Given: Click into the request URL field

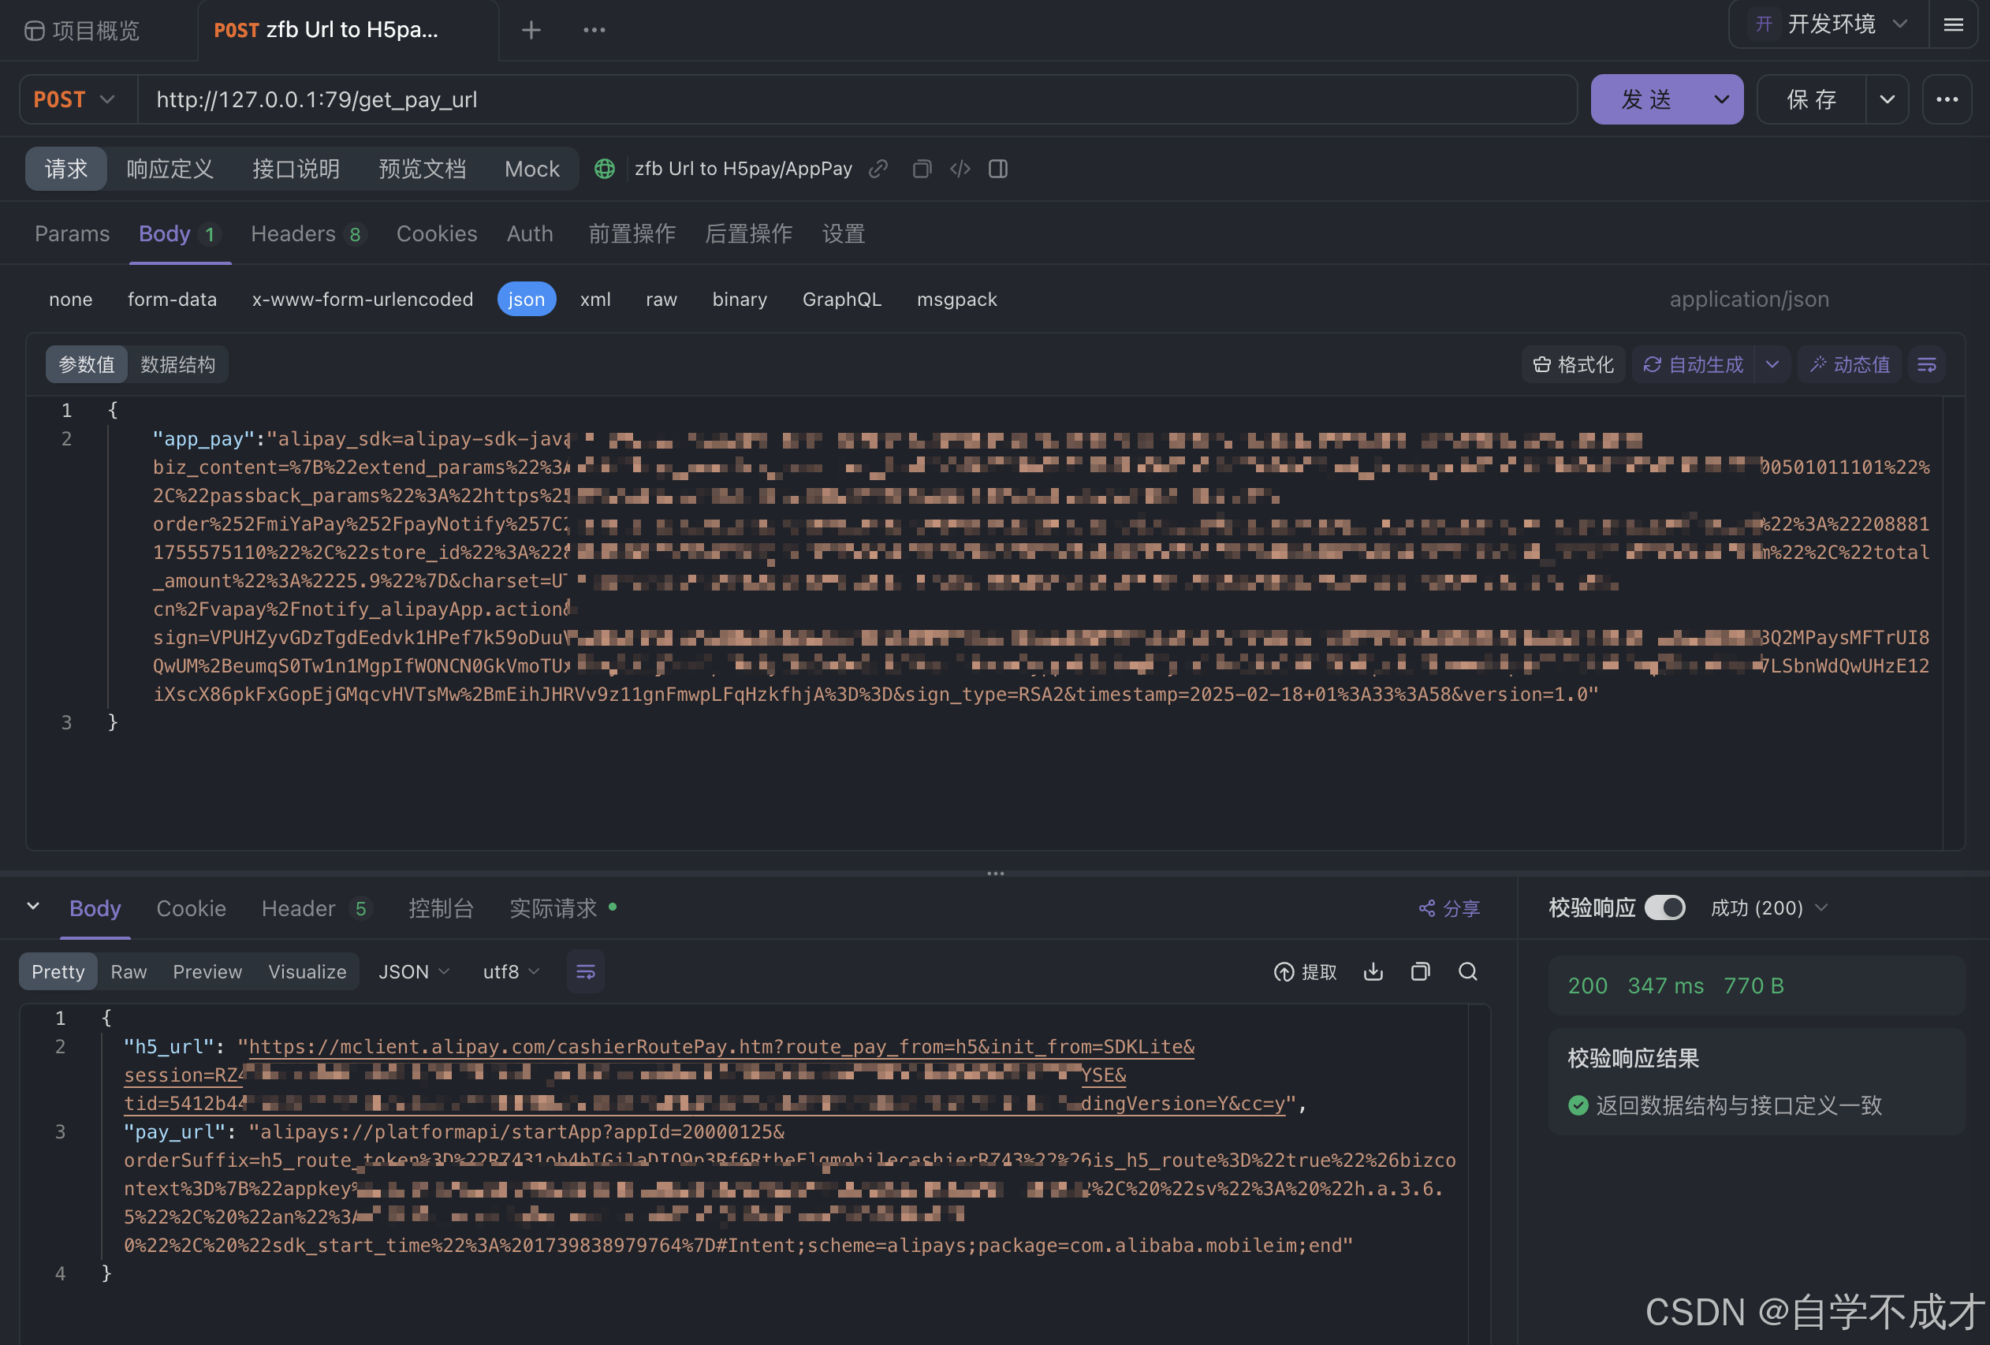Looking at the screenshot, I should (x=856, y=99).
